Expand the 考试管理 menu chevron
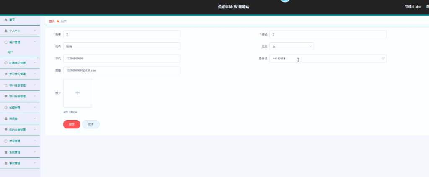 (35, 163)
